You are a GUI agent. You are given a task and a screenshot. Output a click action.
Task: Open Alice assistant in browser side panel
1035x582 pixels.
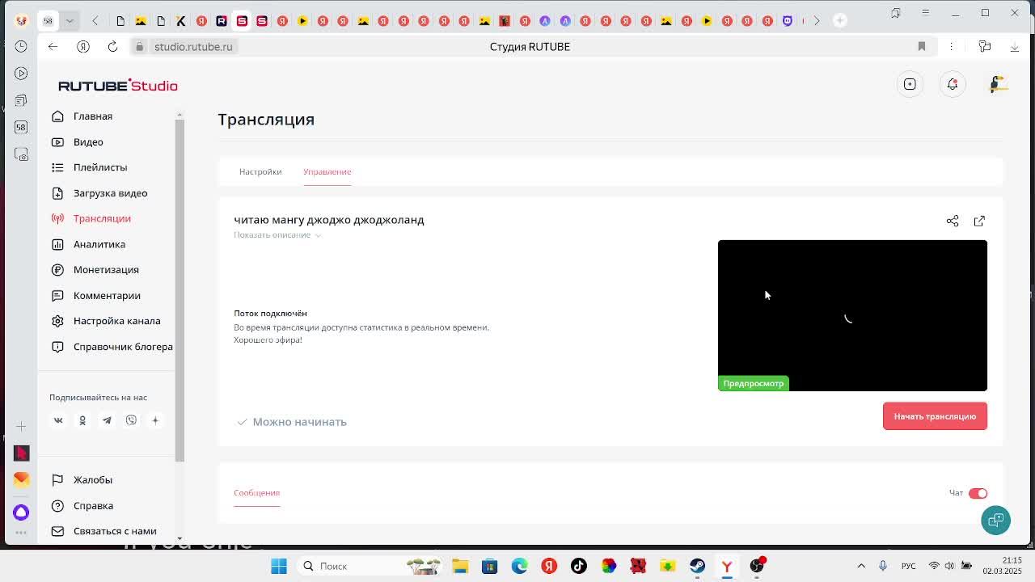[21, 512]
